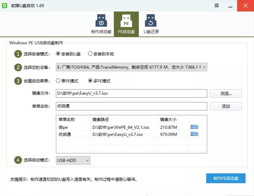Click the step 1 numbered circle icon

tap(18, 54)
